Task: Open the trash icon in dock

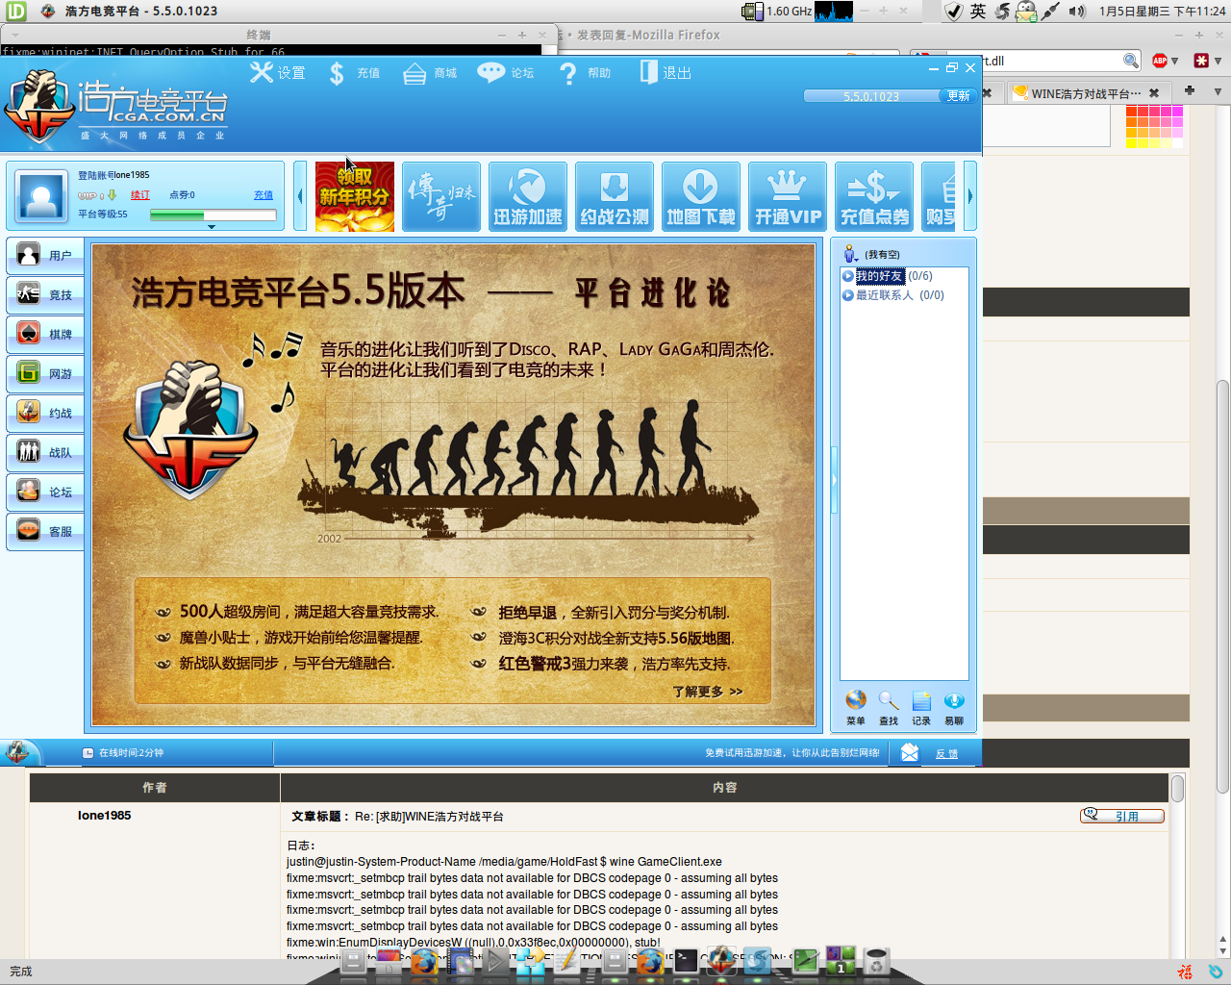Action: point(876,960)
